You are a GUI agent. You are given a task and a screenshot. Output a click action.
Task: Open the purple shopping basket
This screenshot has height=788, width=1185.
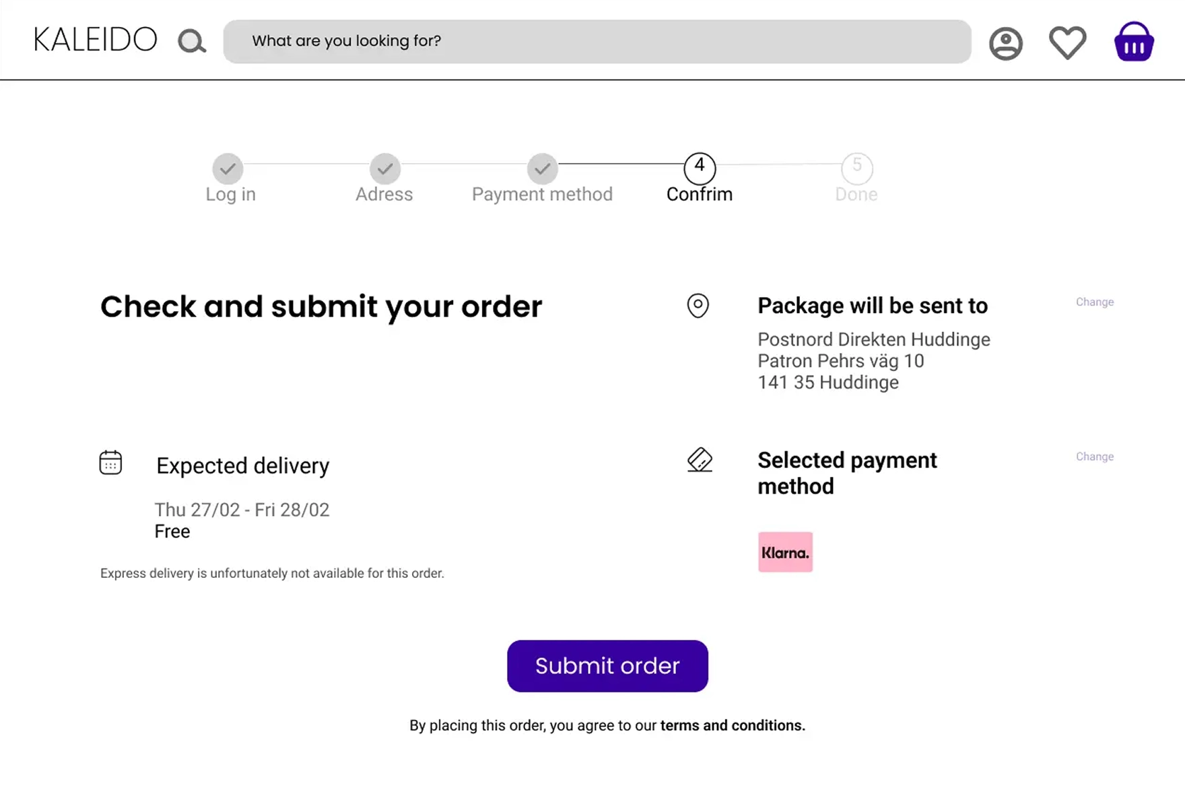(1134, 42)
